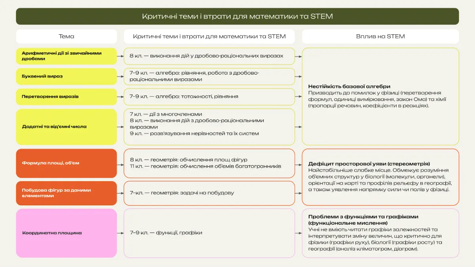The image size is (475, 267).
Task: Open the "7–кл. — геометрія: задачі на побудову" box
Action: click(209, 193)
